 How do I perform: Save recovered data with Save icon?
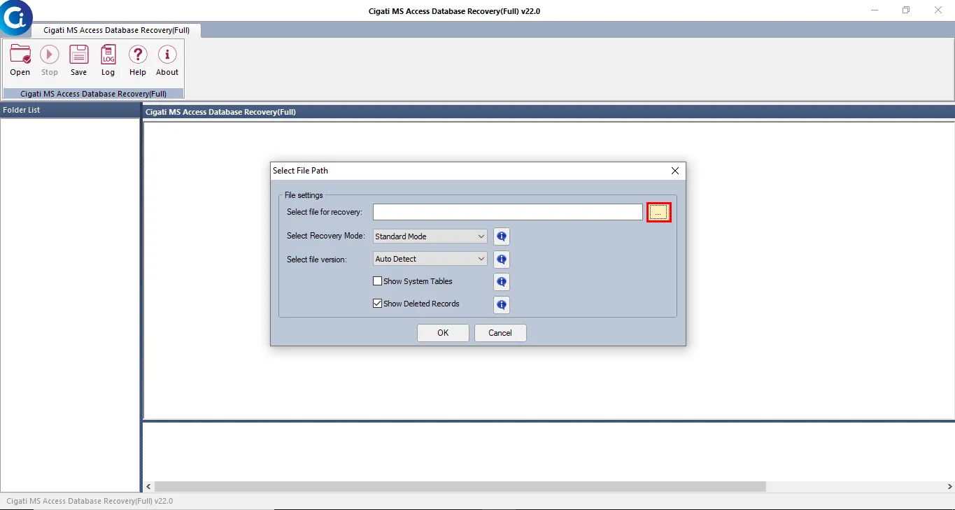tap(79, 60)
